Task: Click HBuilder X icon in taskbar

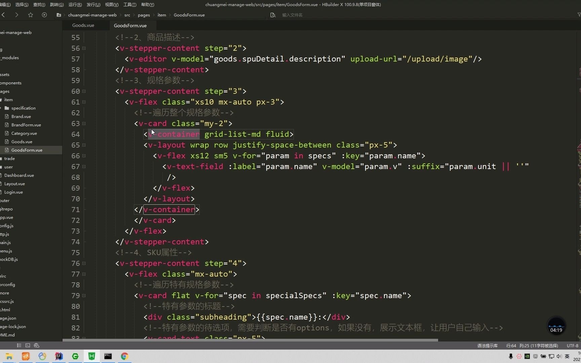Action: pyautogui.click(x=91, y=356)
